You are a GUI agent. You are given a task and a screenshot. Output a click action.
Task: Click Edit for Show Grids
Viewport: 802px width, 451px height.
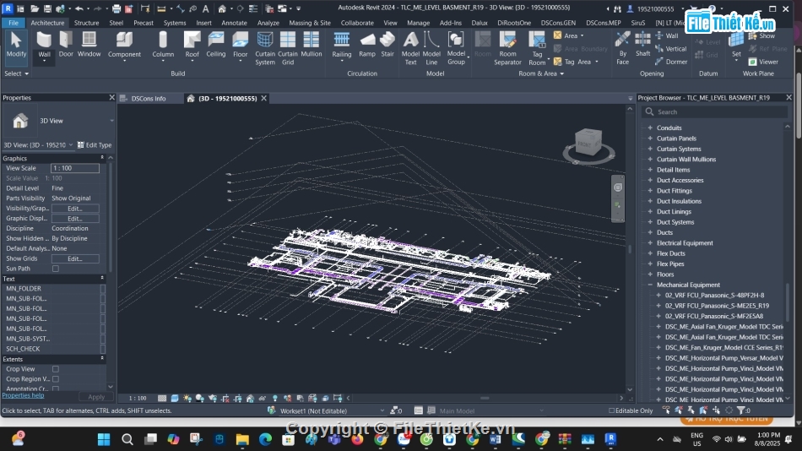[74, 259]
